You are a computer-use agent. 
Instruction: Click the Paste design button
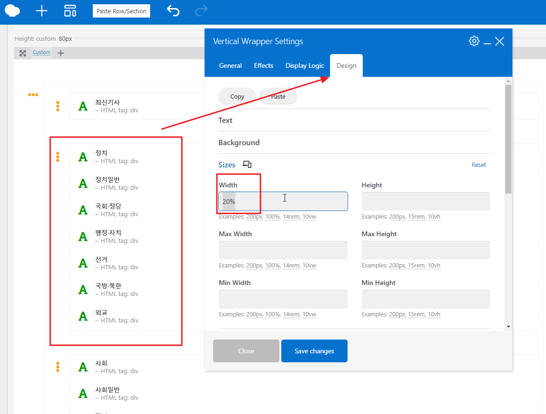pyautogui.click(x=278, y=96)
